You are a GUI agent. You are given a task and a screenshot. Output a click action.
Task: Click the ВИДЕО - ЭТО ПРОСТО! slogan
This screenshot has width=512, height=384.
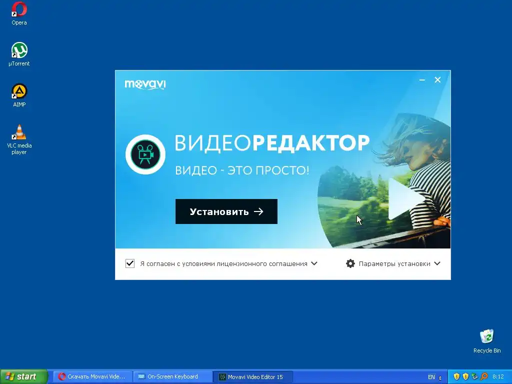242,170
